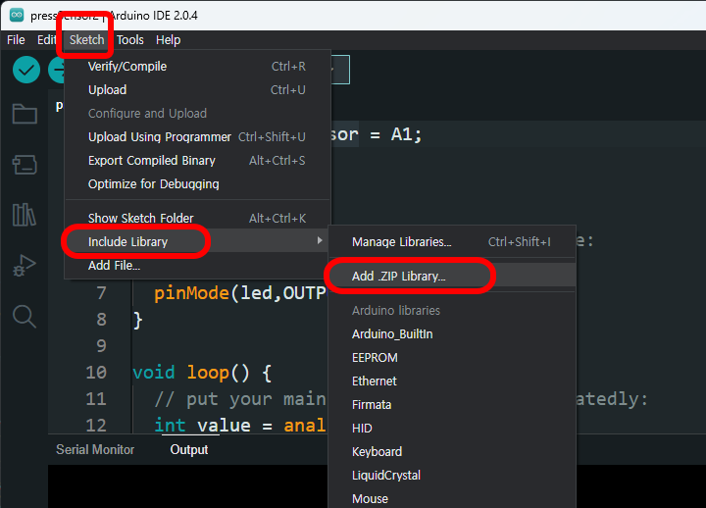706x508 pixels.
Task: Click the 'int value' code on line 12
Action: 202,426
